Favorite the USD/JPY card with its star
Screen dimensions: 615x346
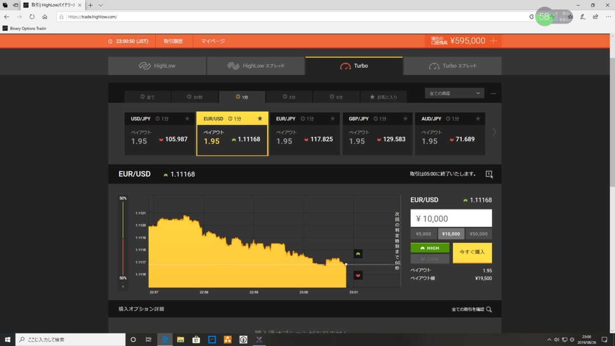point(187,119)
